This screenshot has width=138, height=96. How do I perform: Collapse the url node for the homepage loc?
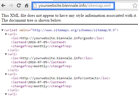pyautogui.click(x=6, y=54)
